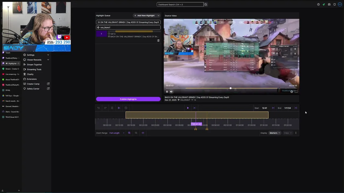Open the notifications square icon
The height and width of the screenshot is (193, 344).
[x=335, y=5]
